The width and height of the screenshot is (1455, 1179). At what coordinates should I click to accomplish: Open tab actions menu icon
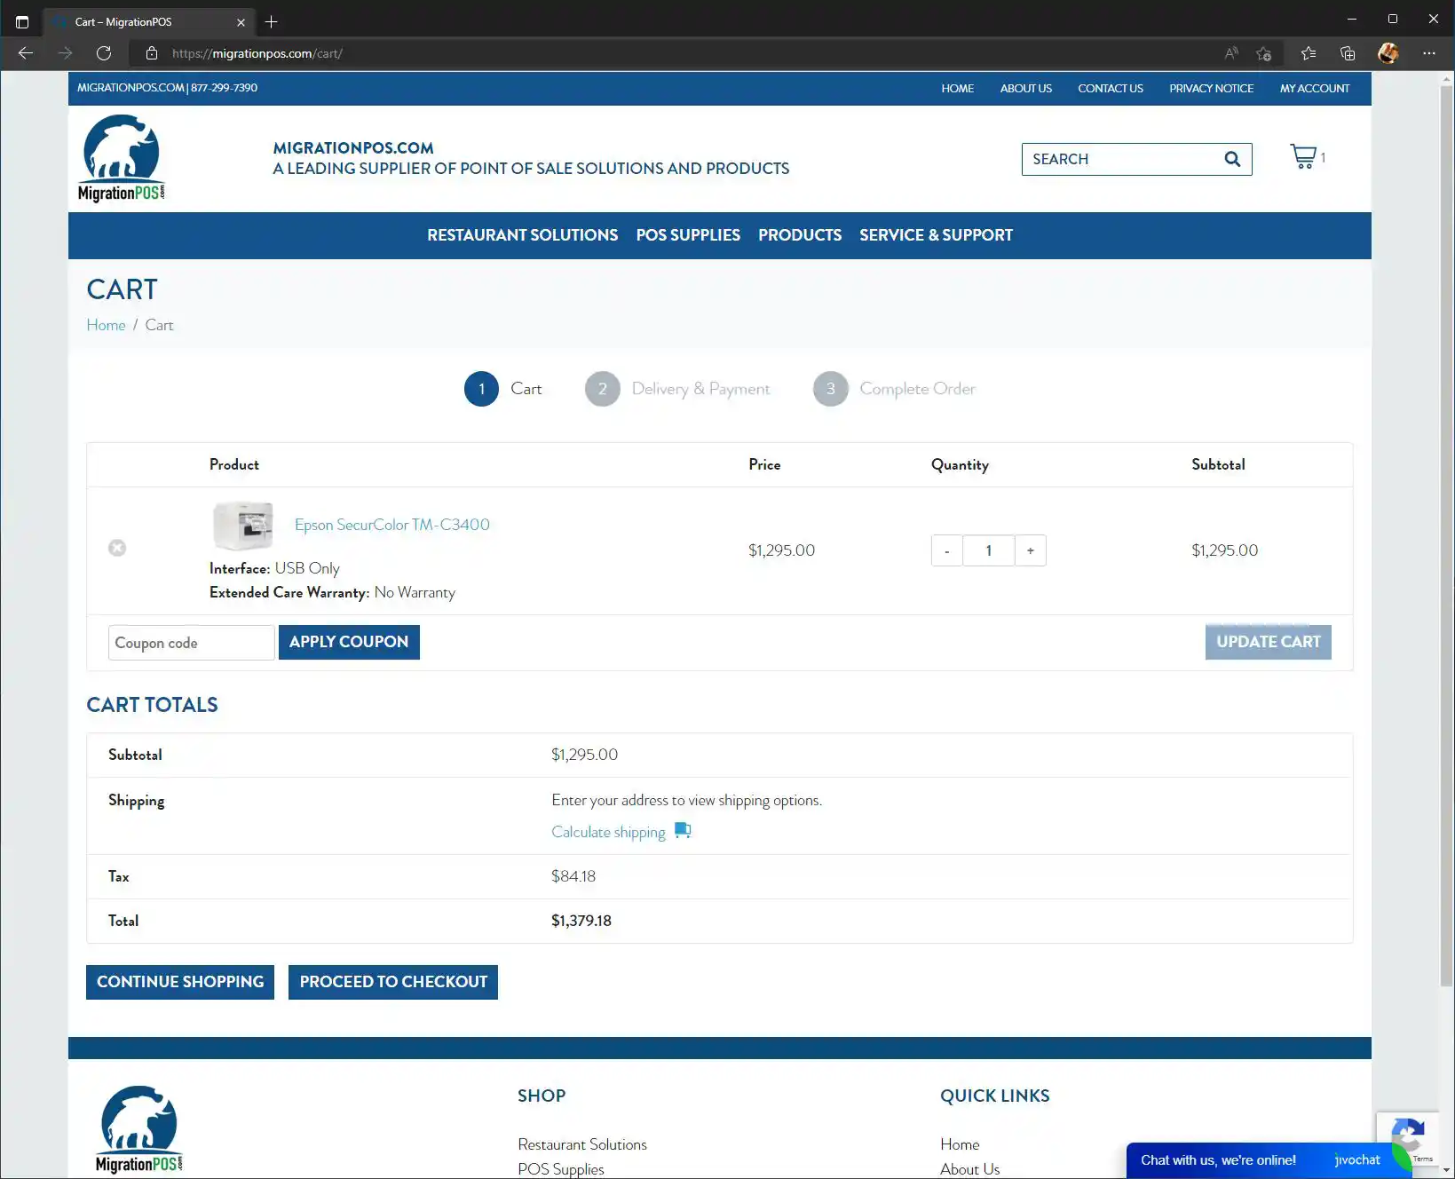click(22, 21)
